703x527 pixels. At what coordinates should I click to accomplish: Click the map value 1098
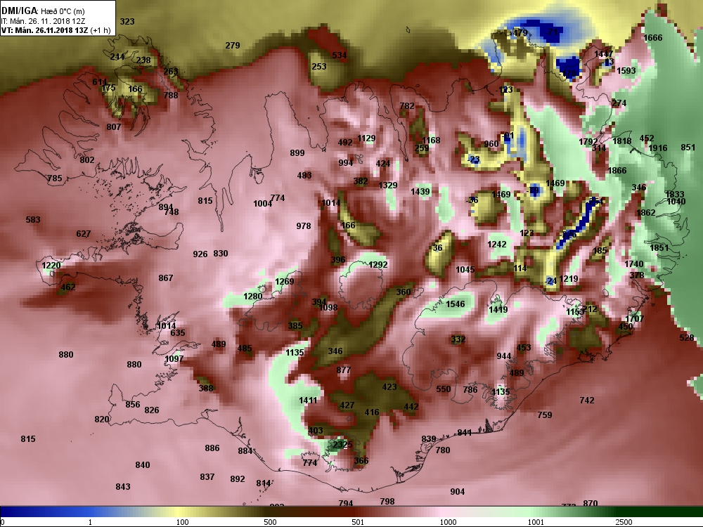point(328,308)
